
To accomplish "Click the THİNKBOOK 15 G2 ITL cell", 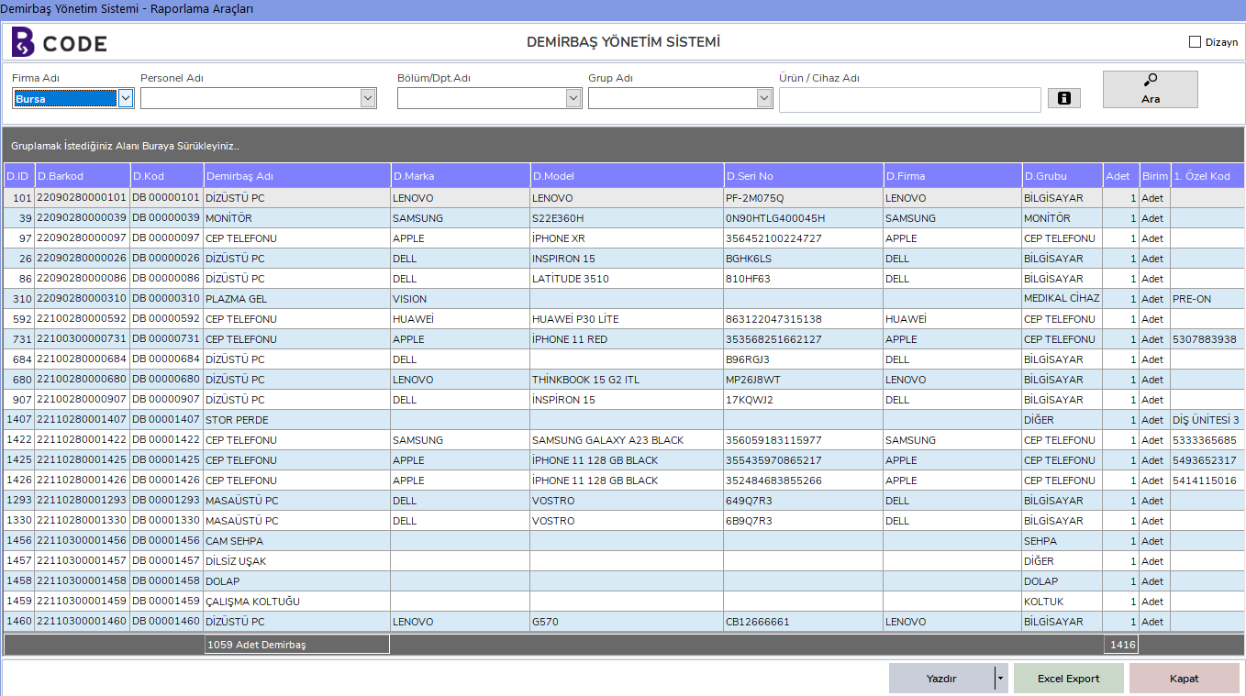I will [627, 380].
